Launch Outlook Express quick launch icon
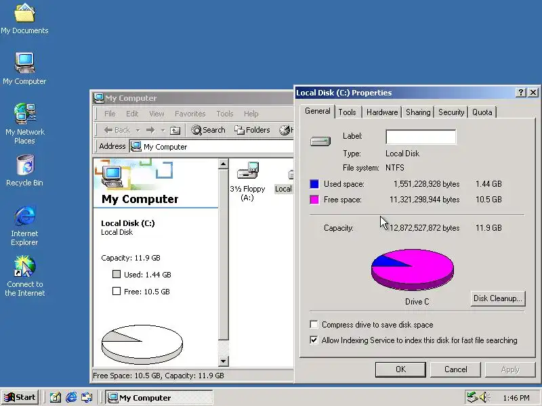 tap(87, 397)
